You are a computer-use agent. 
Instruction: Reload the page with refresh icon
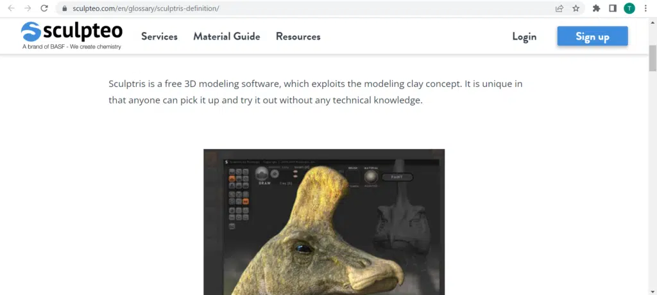point(44,8)
